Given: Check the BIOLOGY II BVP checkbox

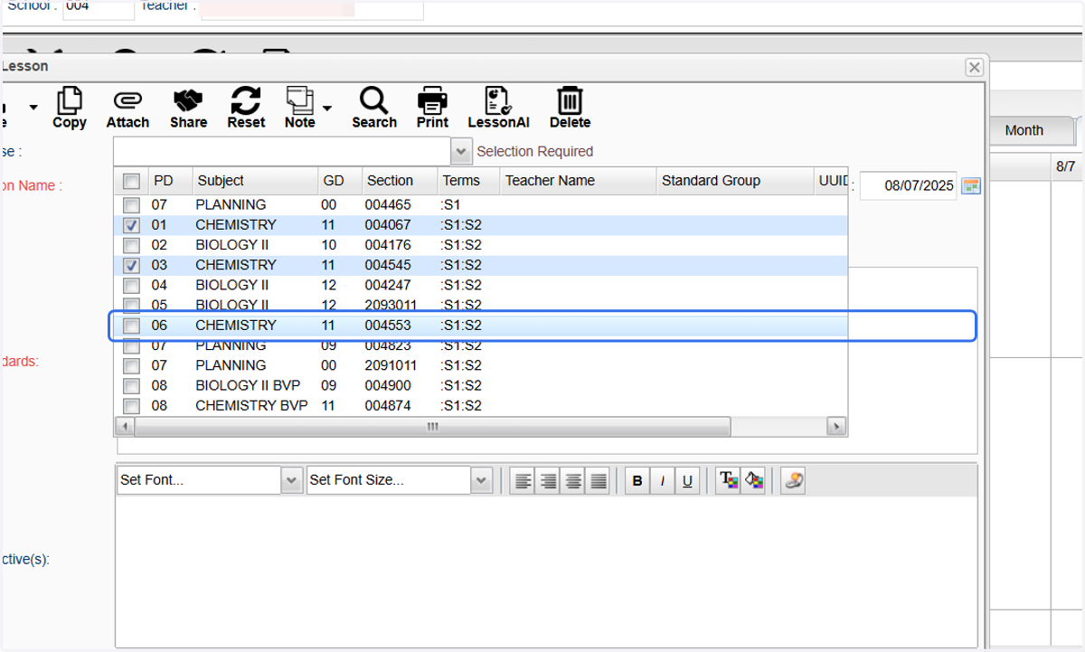Looking at the screenshot, I should [x=132, y=385].
